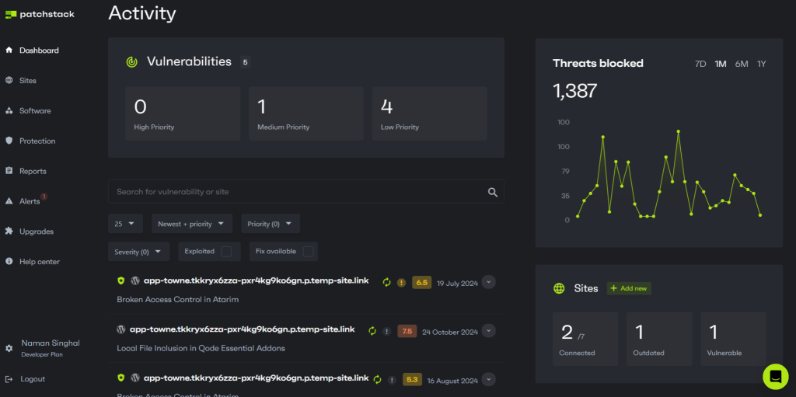Open the 25 per-page dropdown
Image resolution: width=796 pixels, height=397 pixels.
pyautogui.click(x=124, y=224)
